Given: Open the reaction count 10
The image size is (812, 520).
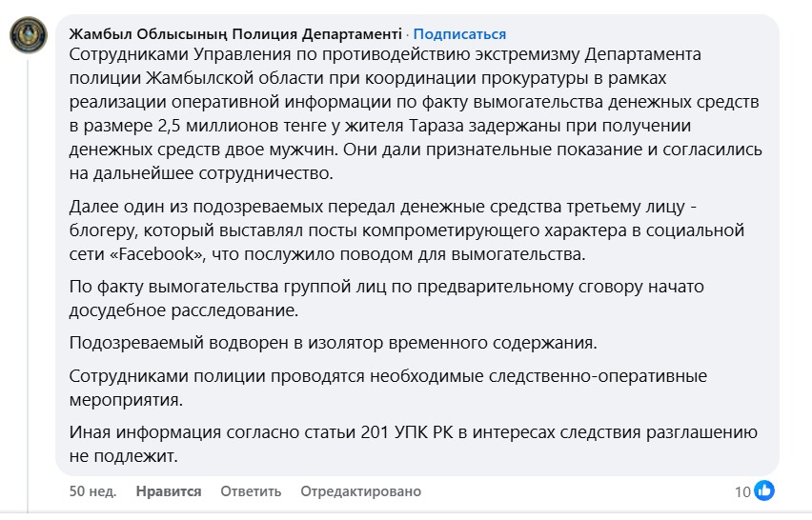Looking at the screenshot, I should (742, 491).
